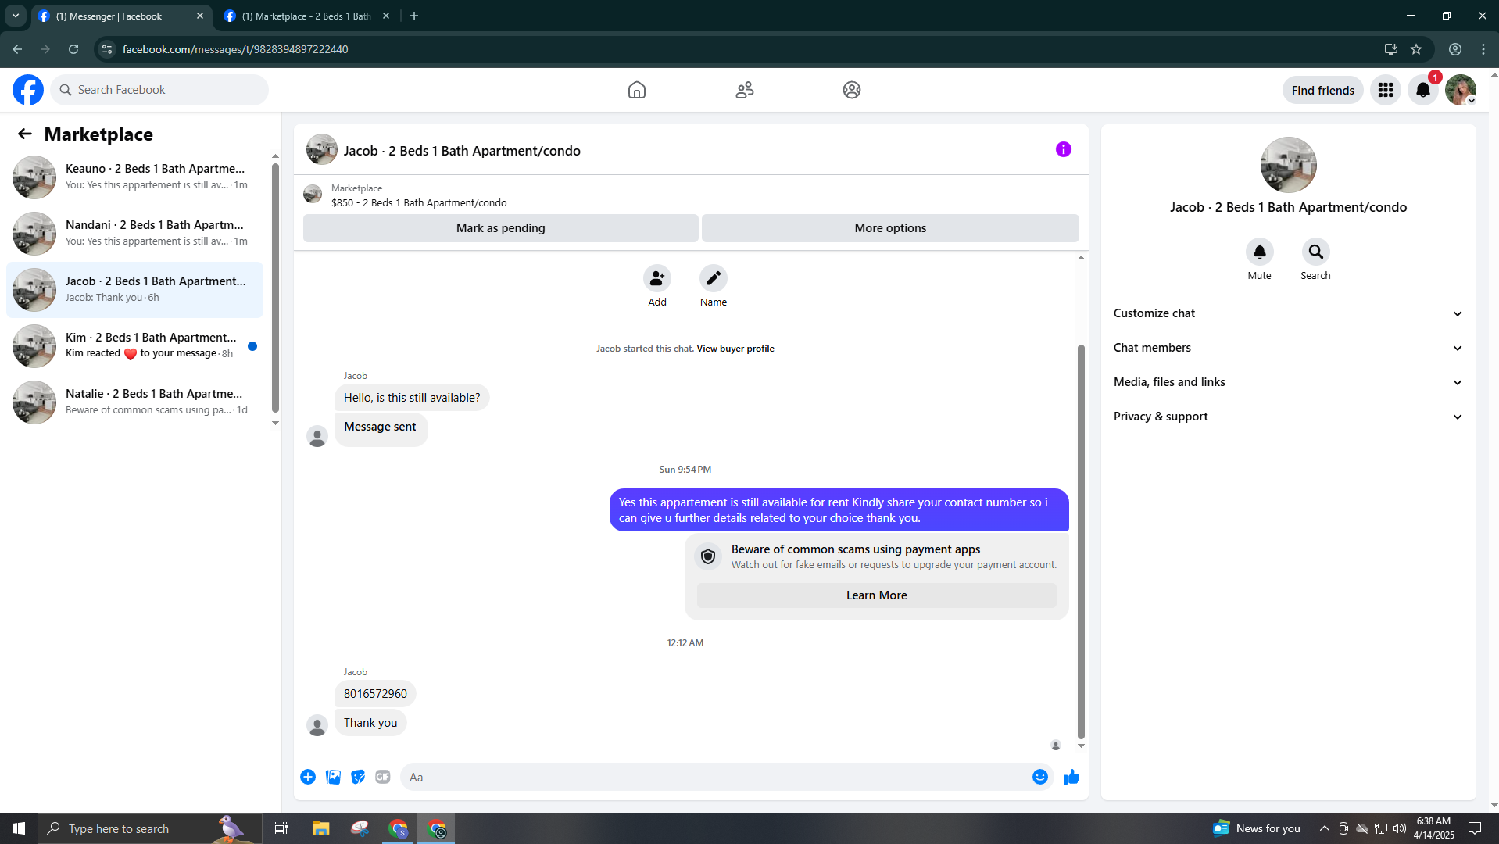Attach a photo or file to message
The height and width of the screenshot is (844, 1499).
[333, 777]
